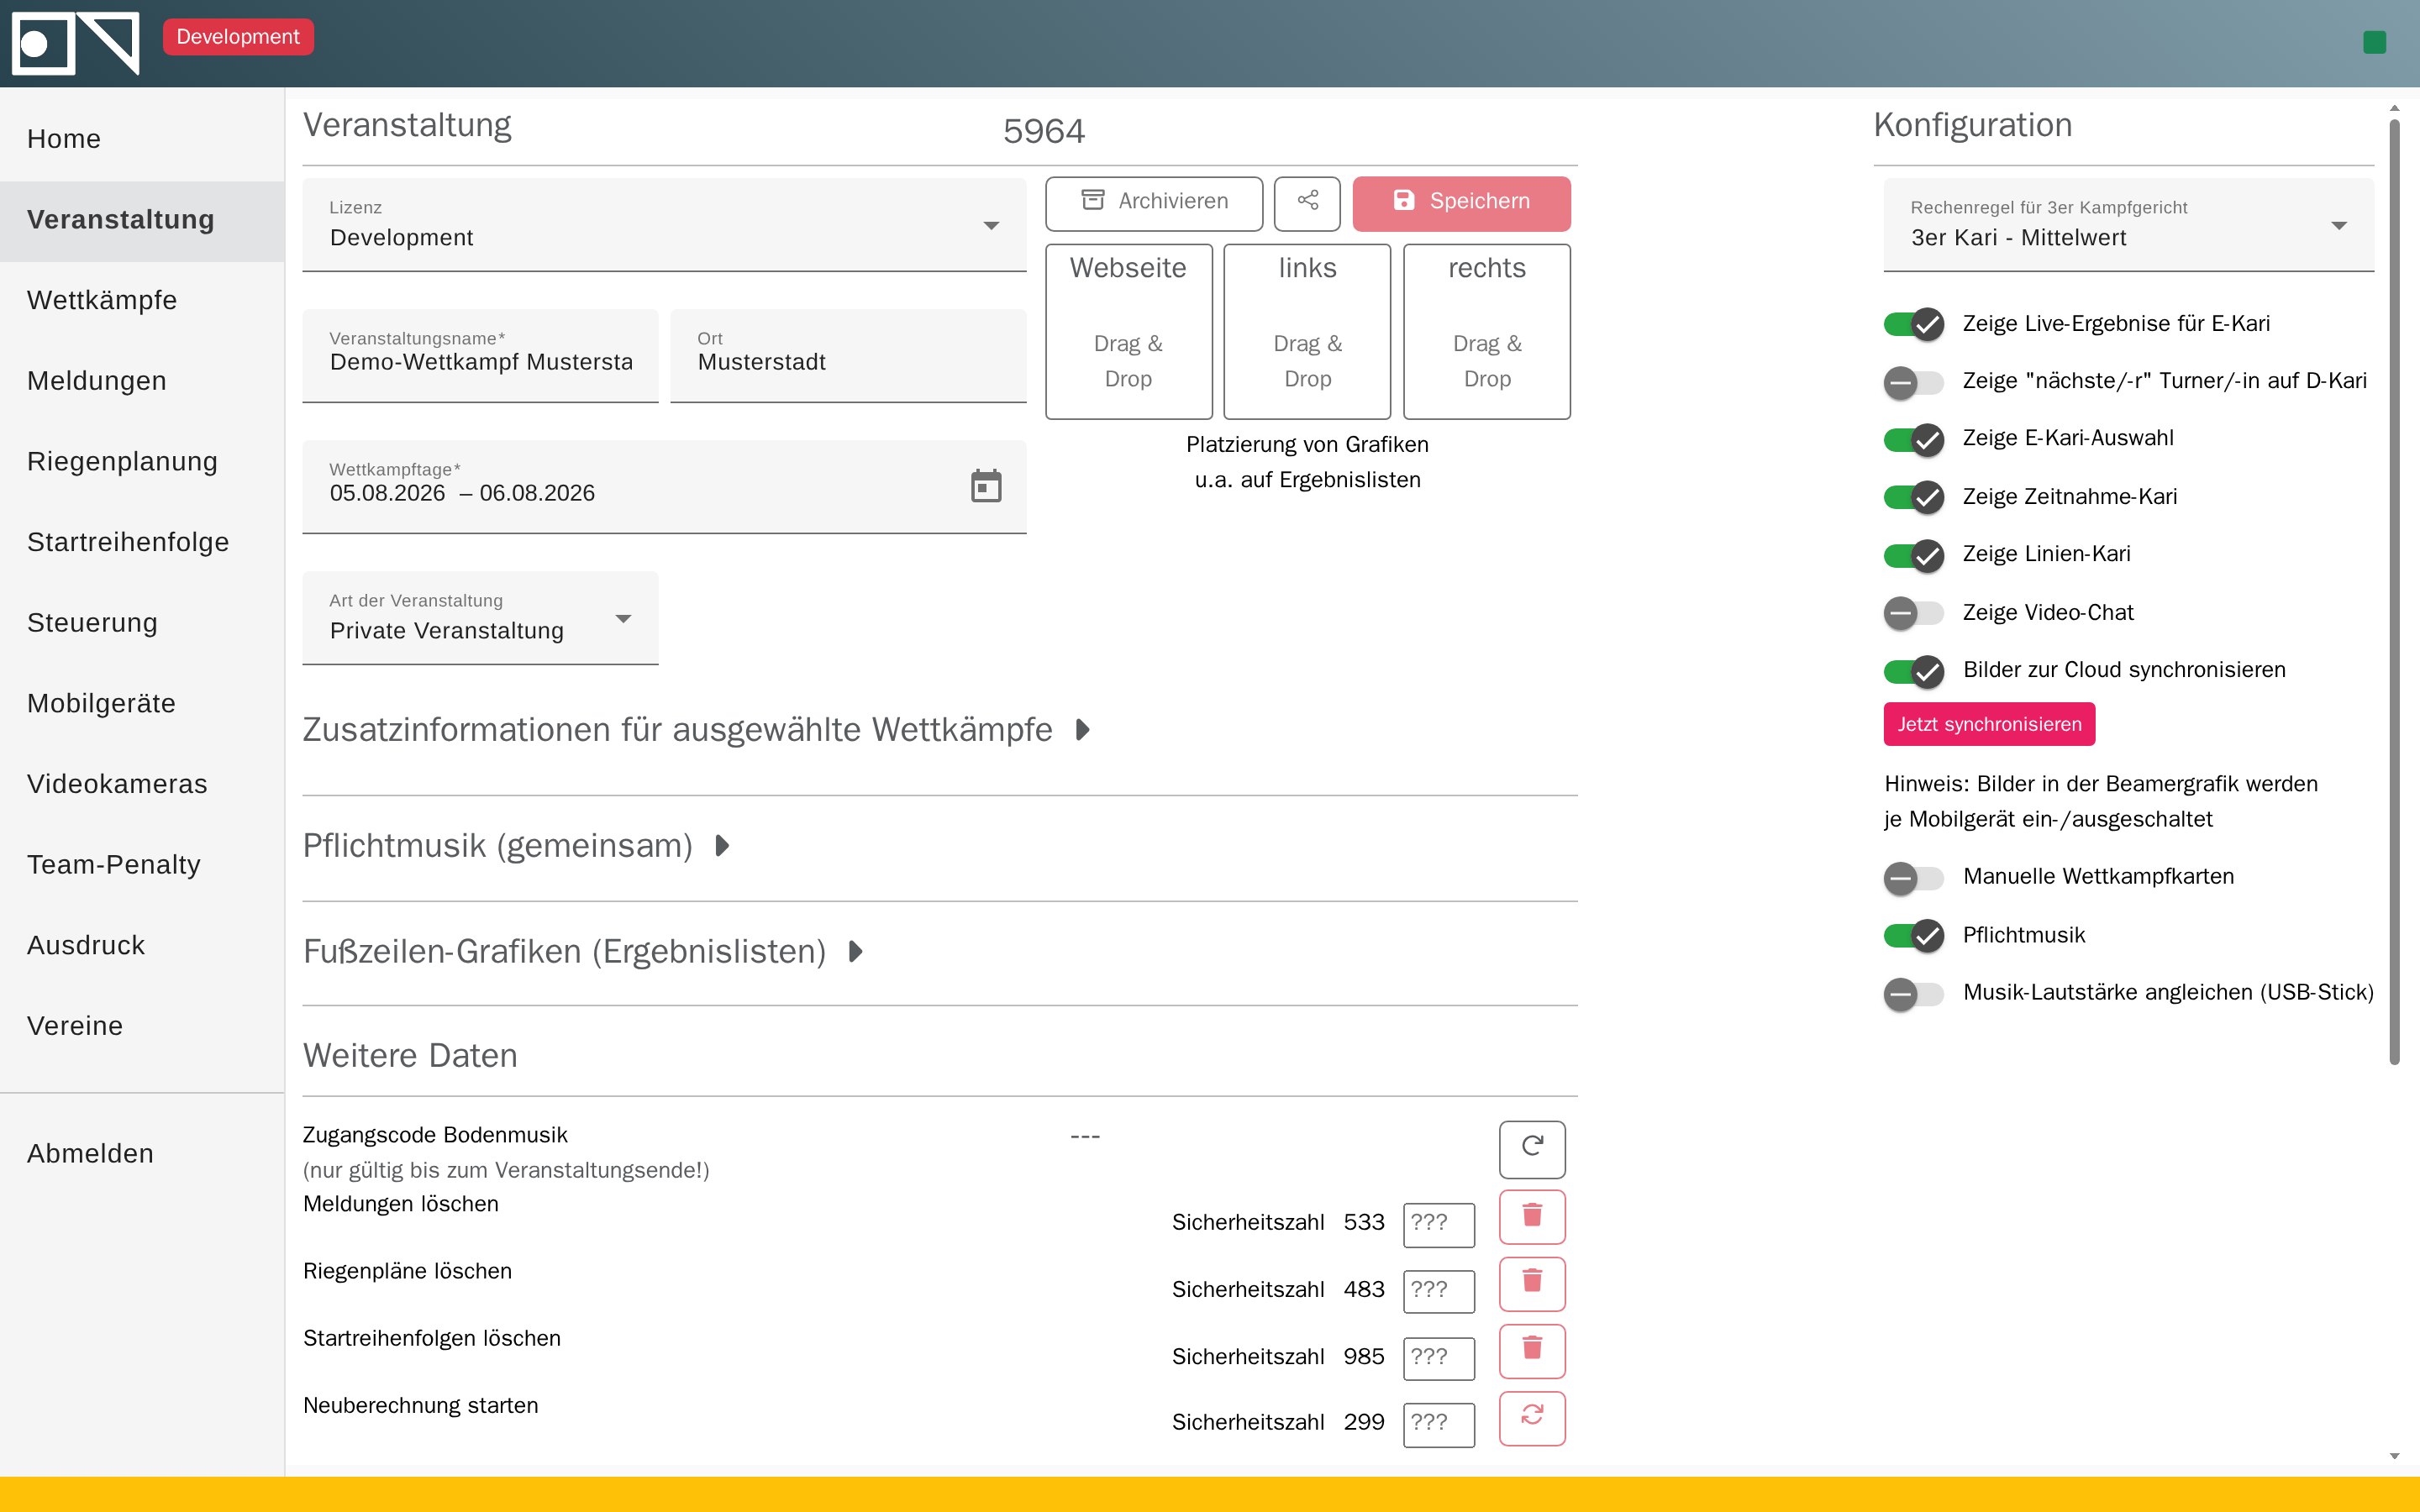2420x1512 pixels.
Task: Open Mobilgeräte in sidebar
Action: point(142,704)
